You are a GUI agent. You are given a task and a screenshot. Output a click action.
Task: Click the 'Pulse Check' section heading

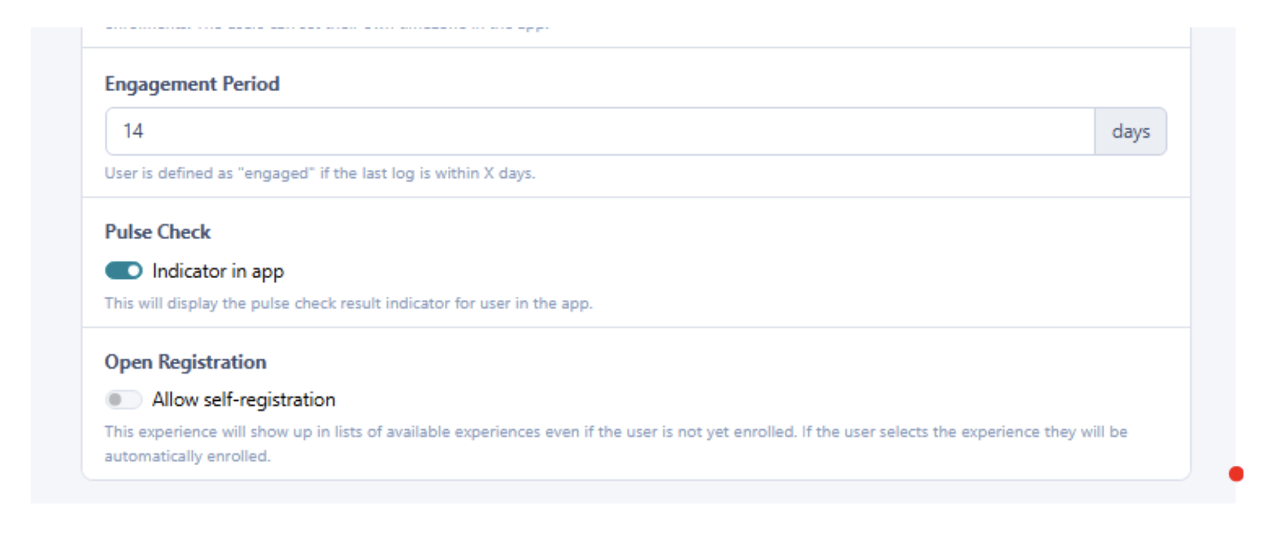coord(158,232)
